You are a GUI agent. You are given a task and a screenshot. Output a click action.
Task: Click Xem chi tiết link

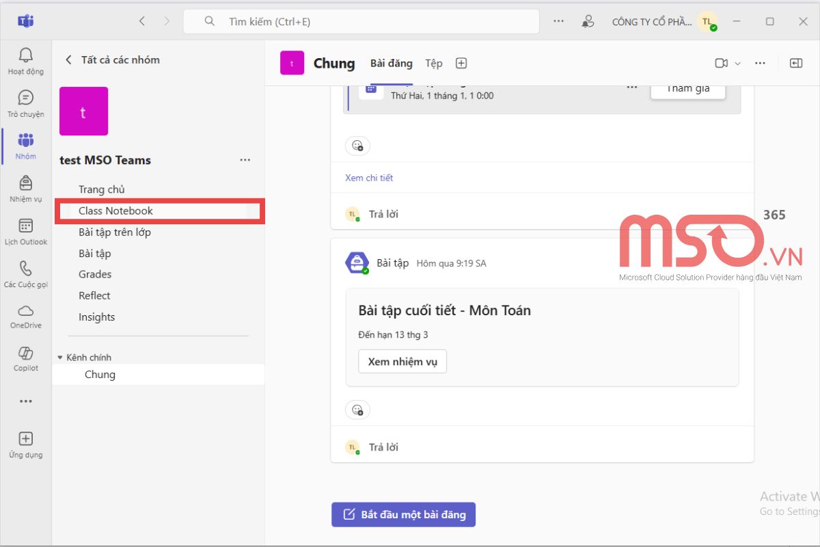(x=369, y=178)
